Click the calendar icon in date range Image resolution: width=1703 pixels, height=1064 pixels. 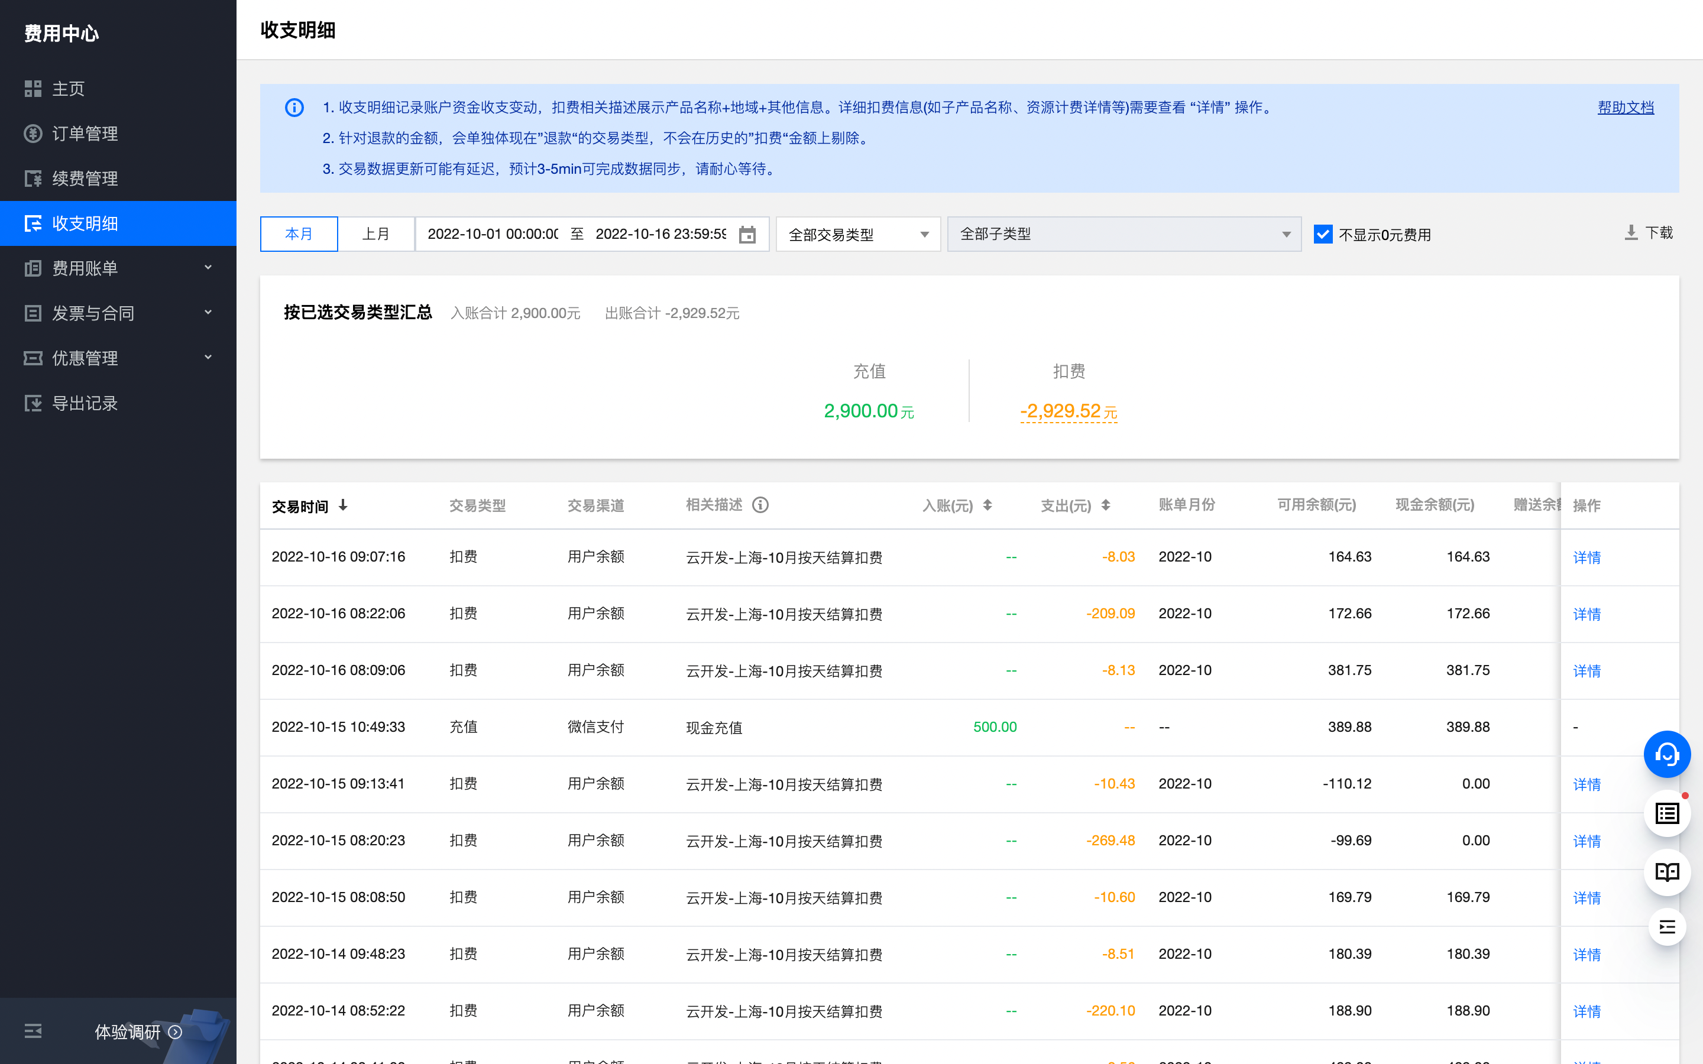(x=747, y=234)
